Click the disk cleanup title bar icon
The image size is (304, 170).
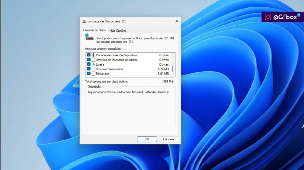coord(84,21)
